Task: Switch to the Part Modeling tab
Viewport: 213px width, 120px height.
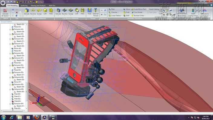Action: tap(12, 5)
